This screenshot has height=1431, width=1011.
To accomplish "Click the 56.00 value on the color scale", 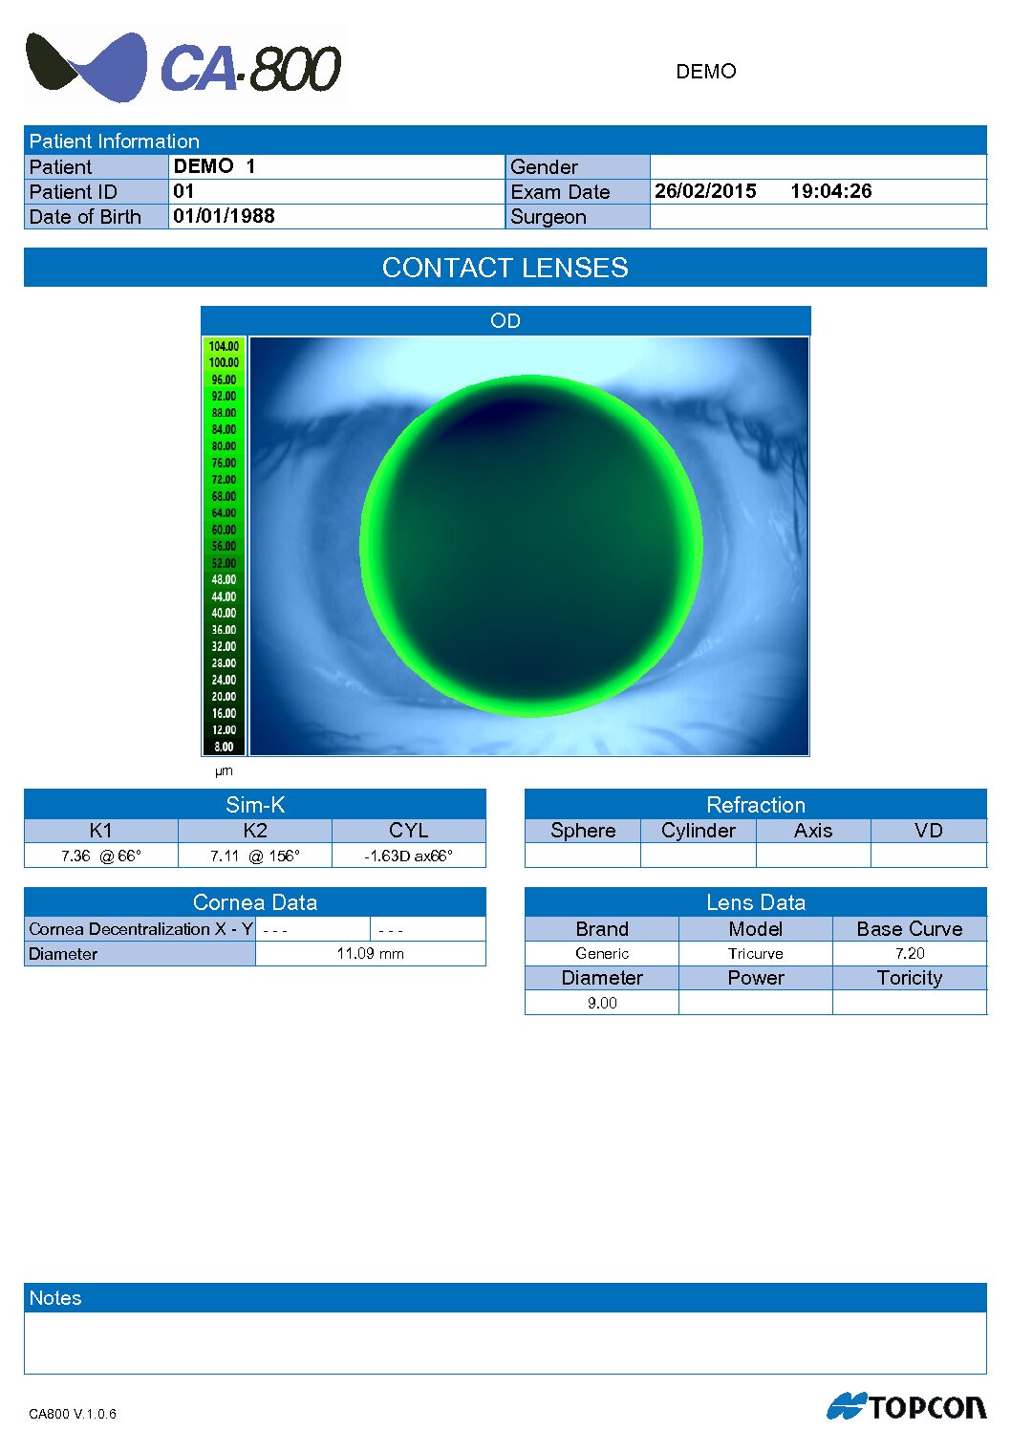I will pos(225,546).
